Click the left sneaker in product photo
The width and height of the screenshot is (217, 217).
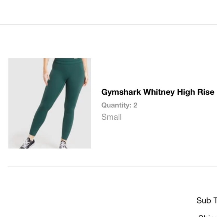(x=27, y=143)
